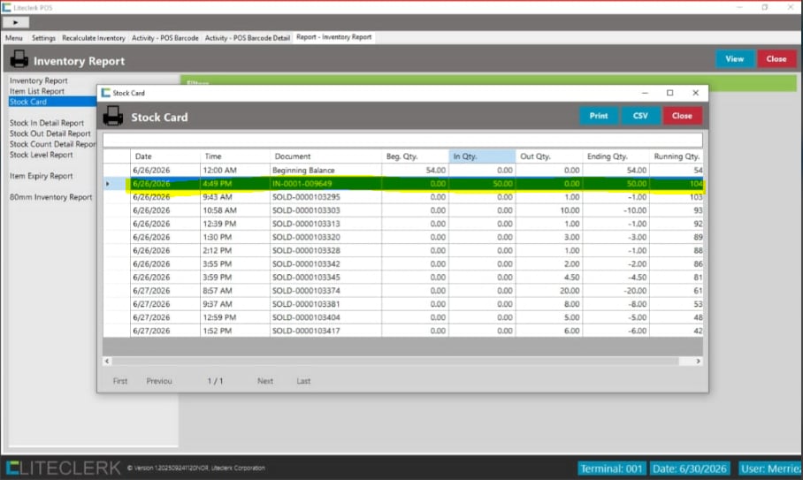Sort by Time column header

(235, 156)
